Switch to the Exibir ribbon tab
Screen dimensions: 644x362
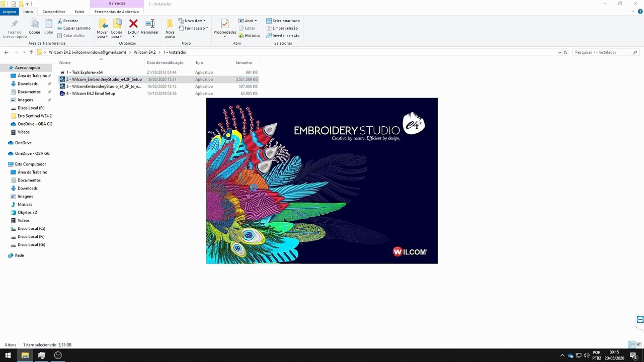click(79, 12)
